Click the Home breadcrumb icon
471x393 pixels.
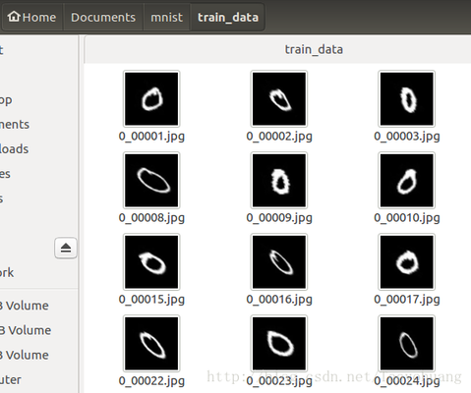[14, 16]
